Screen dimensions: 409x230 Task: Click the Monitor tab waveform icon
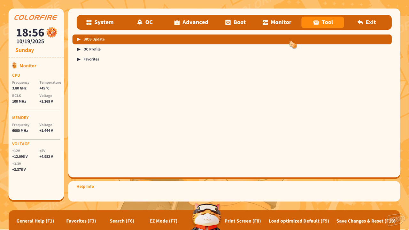pos(265,22)
